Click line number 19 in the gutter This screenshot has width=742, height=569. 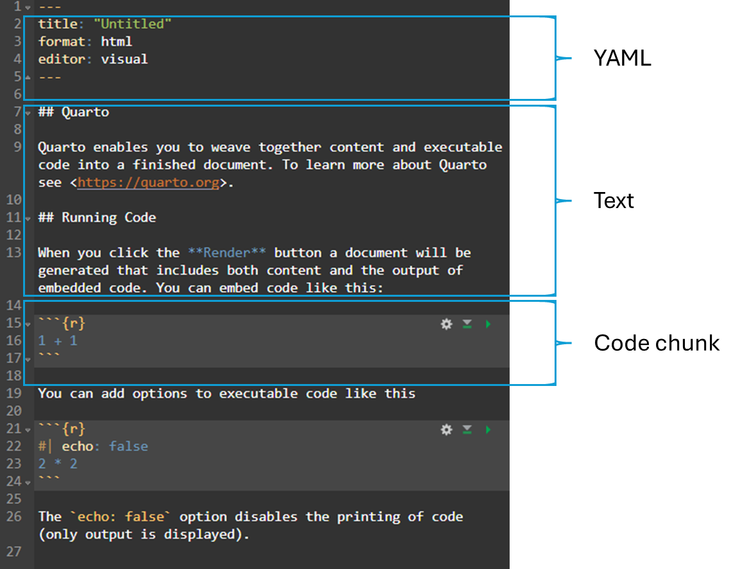pos(13,393)
